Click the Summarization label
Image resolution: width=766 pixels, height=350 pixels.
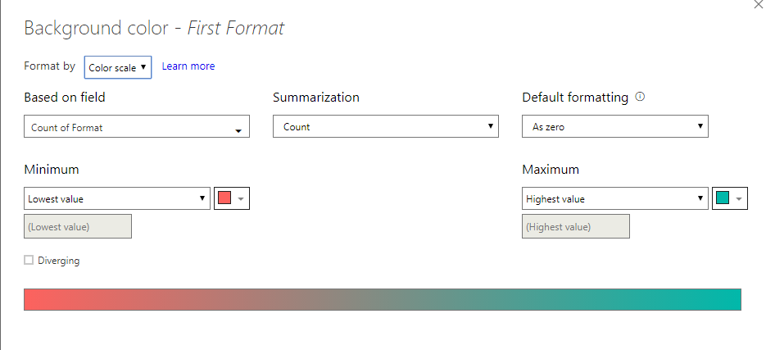coord(316,98)
